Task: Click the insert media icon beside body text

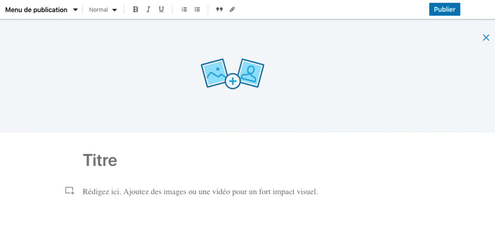Action: tap(70, 191)
